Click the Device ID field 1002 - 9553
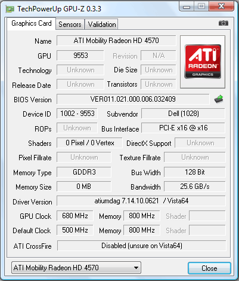 pos(77,114)
